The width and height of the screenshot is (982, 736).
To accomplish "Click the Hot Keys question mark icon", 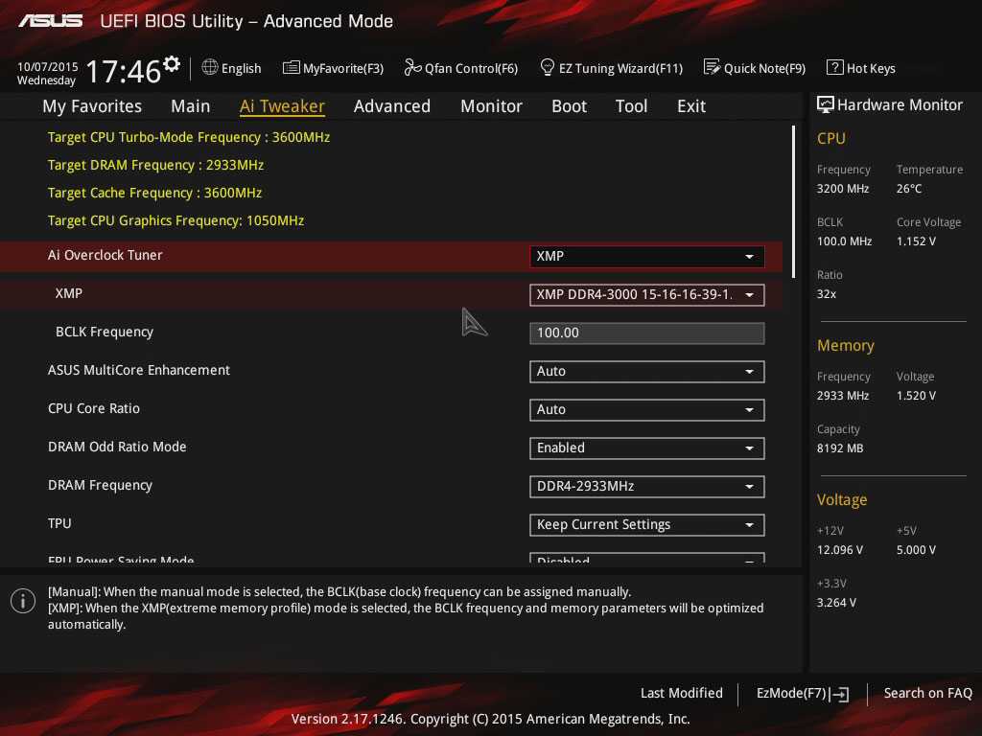I will pyautogui.click(x=834, y=67).
